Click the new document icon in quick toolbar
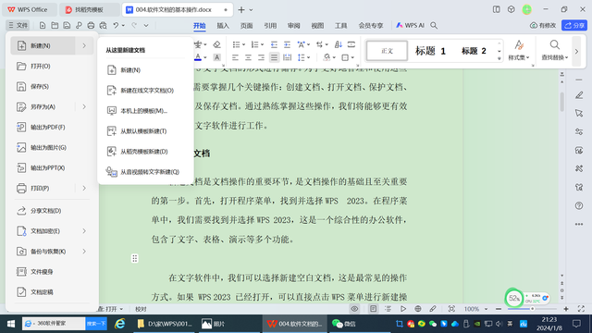The height and width of the screenshot is (333, 592). pos(43,25)
